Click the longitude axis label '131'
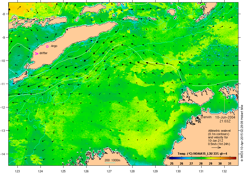Image resolution: width=244 pixels, height=174 pixels. [x=201, y=171]
